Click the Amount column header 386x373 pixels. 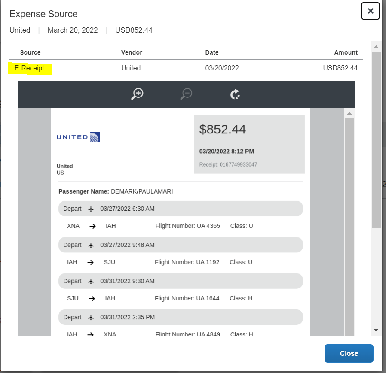(346, 52)
